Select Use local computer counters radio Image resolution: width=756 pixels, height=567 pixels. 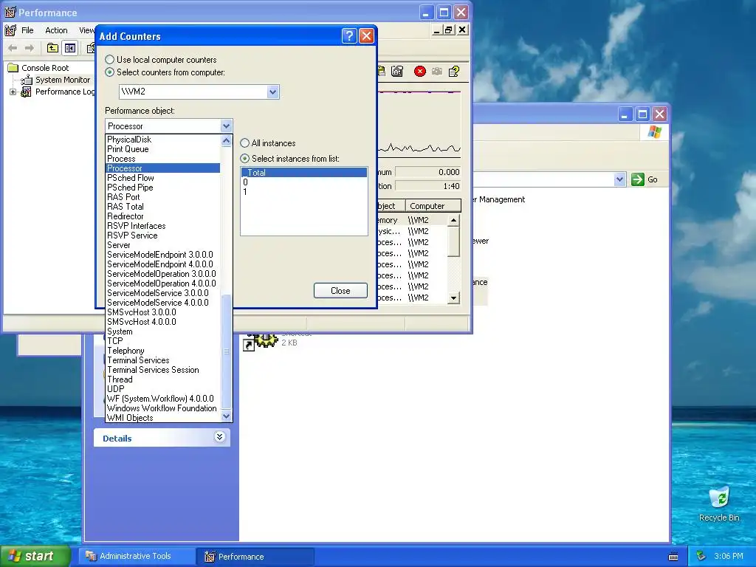point(109,59)
